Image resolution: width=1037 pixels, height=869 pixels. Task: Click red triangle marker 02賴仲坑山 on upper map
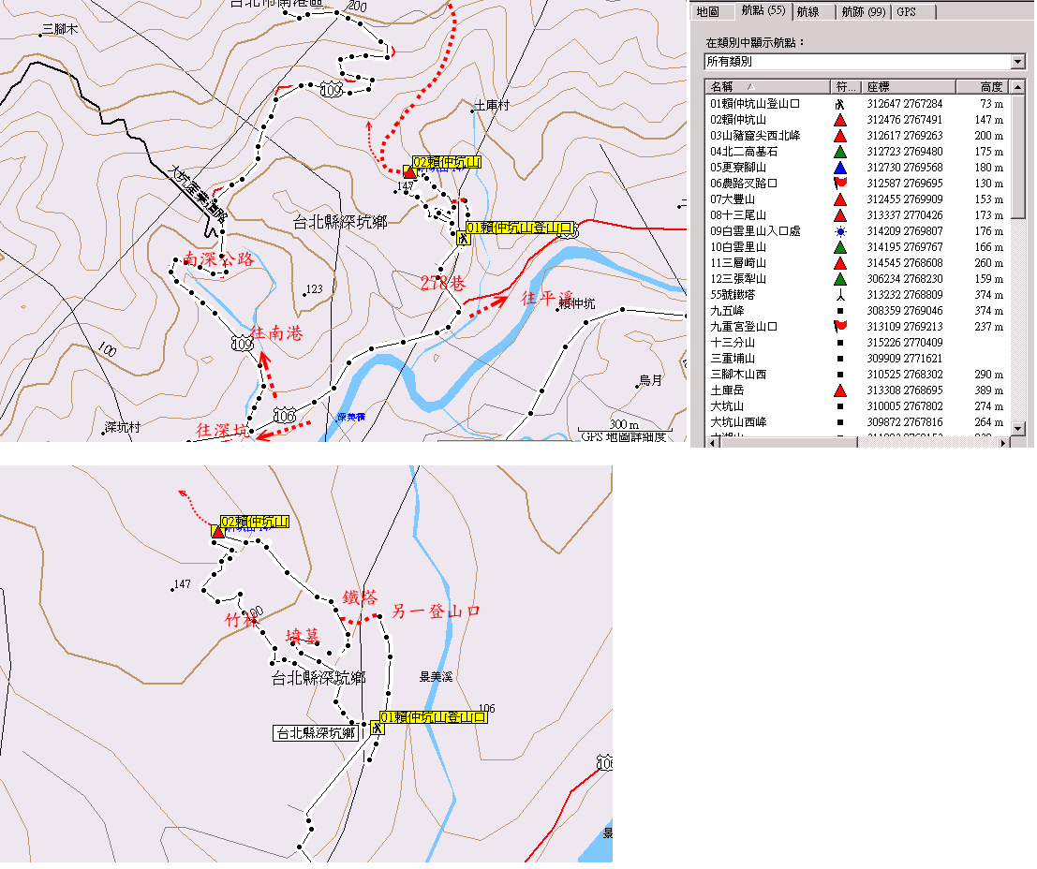[x=409, y=172]
